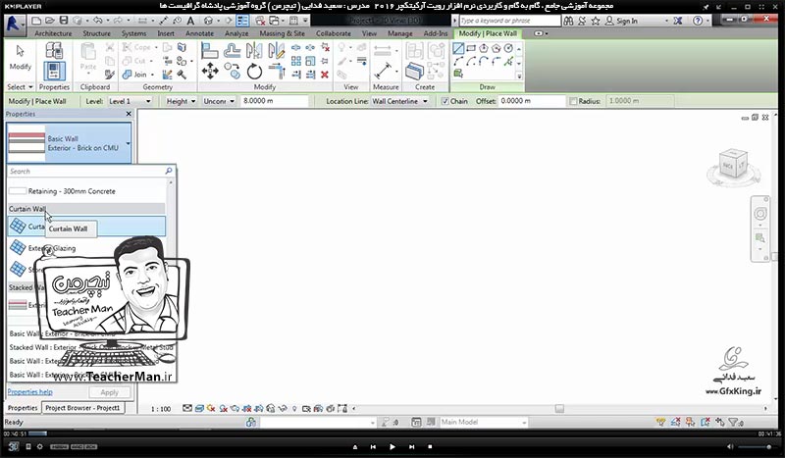785x458 pixels.
Task: Select Mirror - Pick Axis tool
Action: [x=254, y=51]
